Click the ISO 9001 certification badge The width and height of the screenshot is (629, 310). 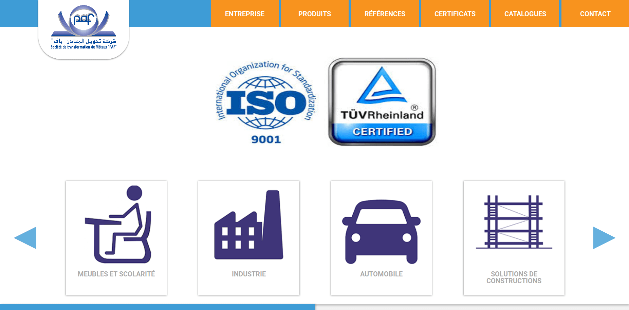[266, 102]
